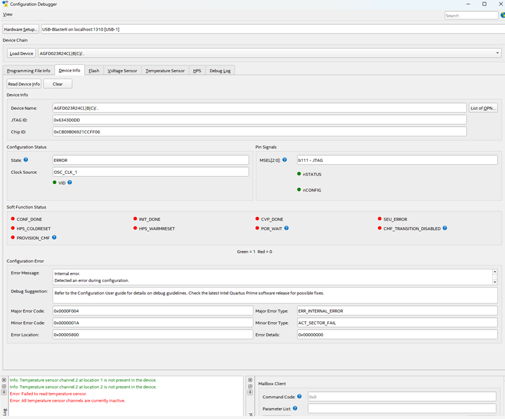Click the Command Code help icon
The image size is (505, 419).
coord(300,396)
